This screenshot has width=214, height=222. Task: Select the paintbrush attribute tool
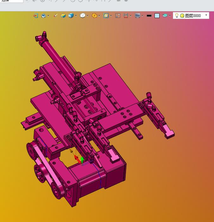point(55,15)
